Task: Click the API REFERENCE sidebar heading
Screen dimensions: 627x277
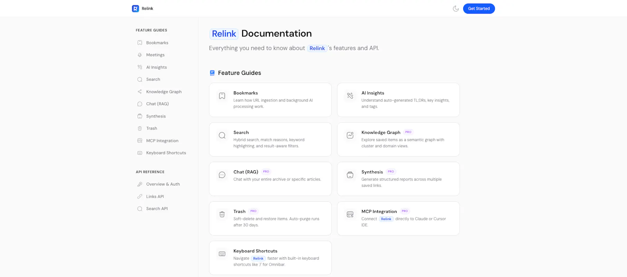Action: point(150,172)
